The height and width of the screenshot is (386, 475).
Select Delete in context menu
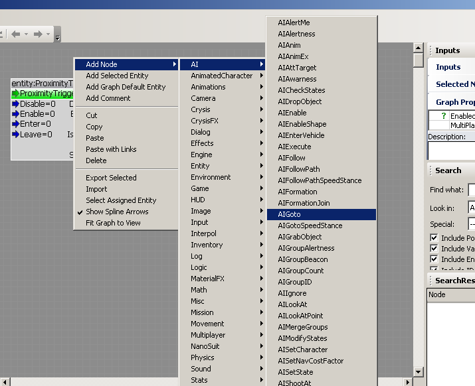coord(126,161)
